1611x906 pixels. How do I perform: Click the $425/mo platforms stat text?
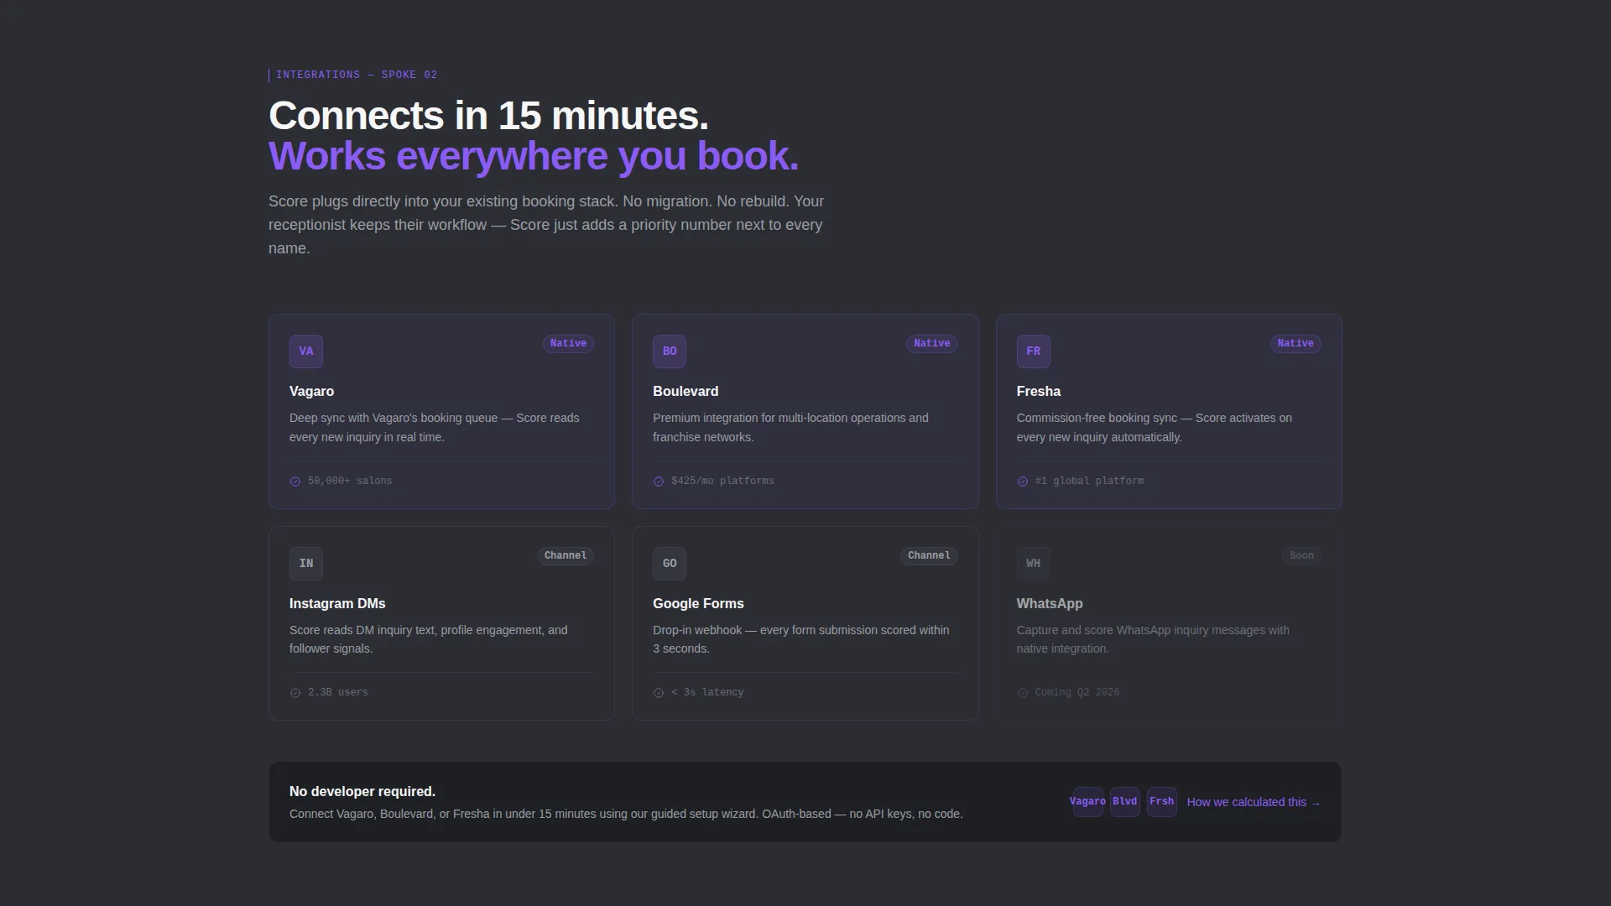click(722, 482)
